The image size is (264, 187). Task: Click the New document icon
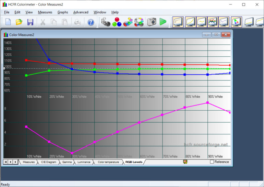(x=8, y=22)
